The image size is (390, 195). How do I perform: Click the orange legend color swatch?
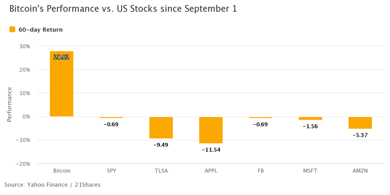12,29
